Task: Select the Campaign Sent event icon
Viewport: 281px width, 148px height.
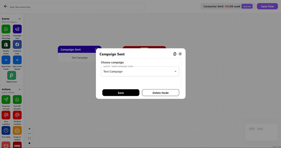Action: pyautogui.click(x=17, y=29)
